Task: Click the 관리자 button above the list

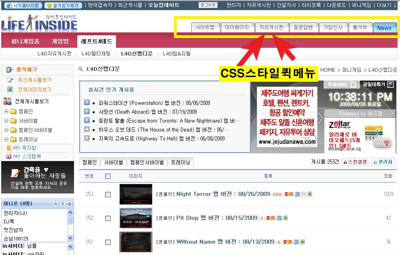Action: [x=383, y=162]
